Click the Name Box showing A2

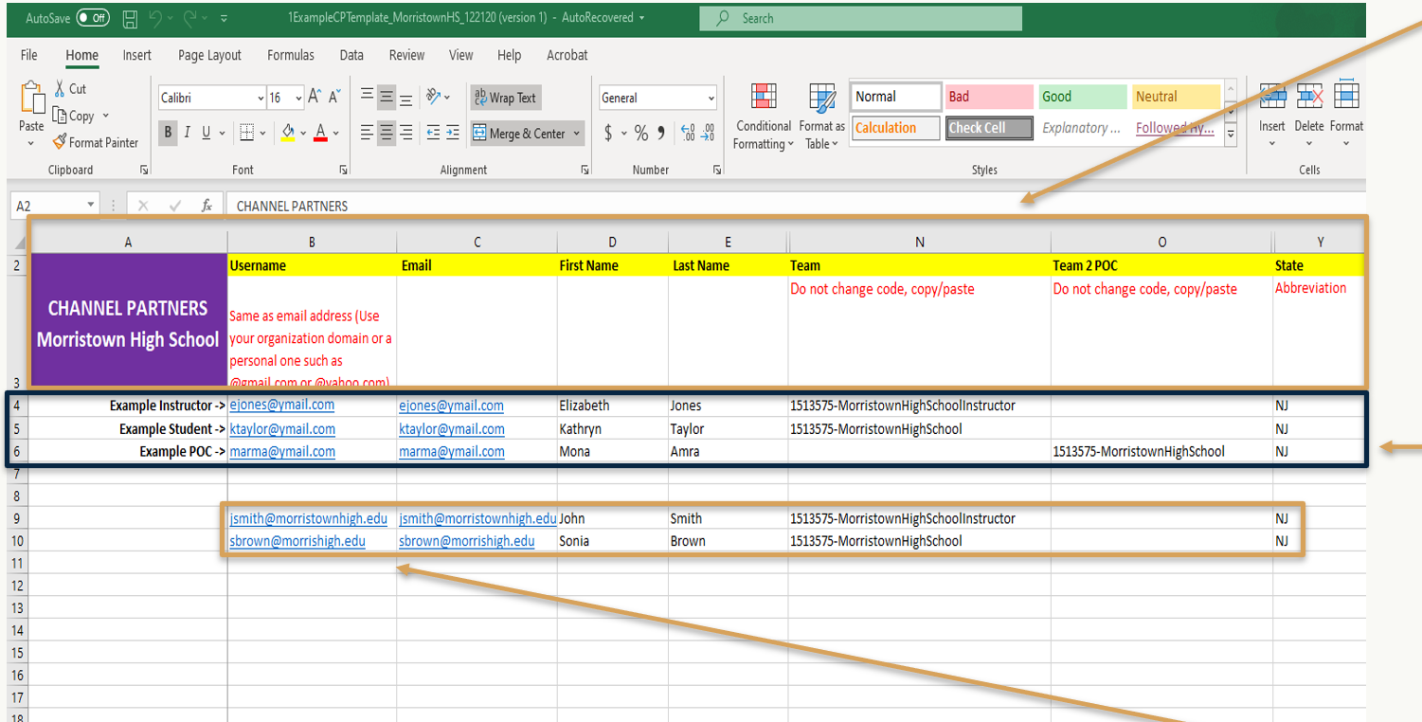pyautogui.click(x=49, y=206)
